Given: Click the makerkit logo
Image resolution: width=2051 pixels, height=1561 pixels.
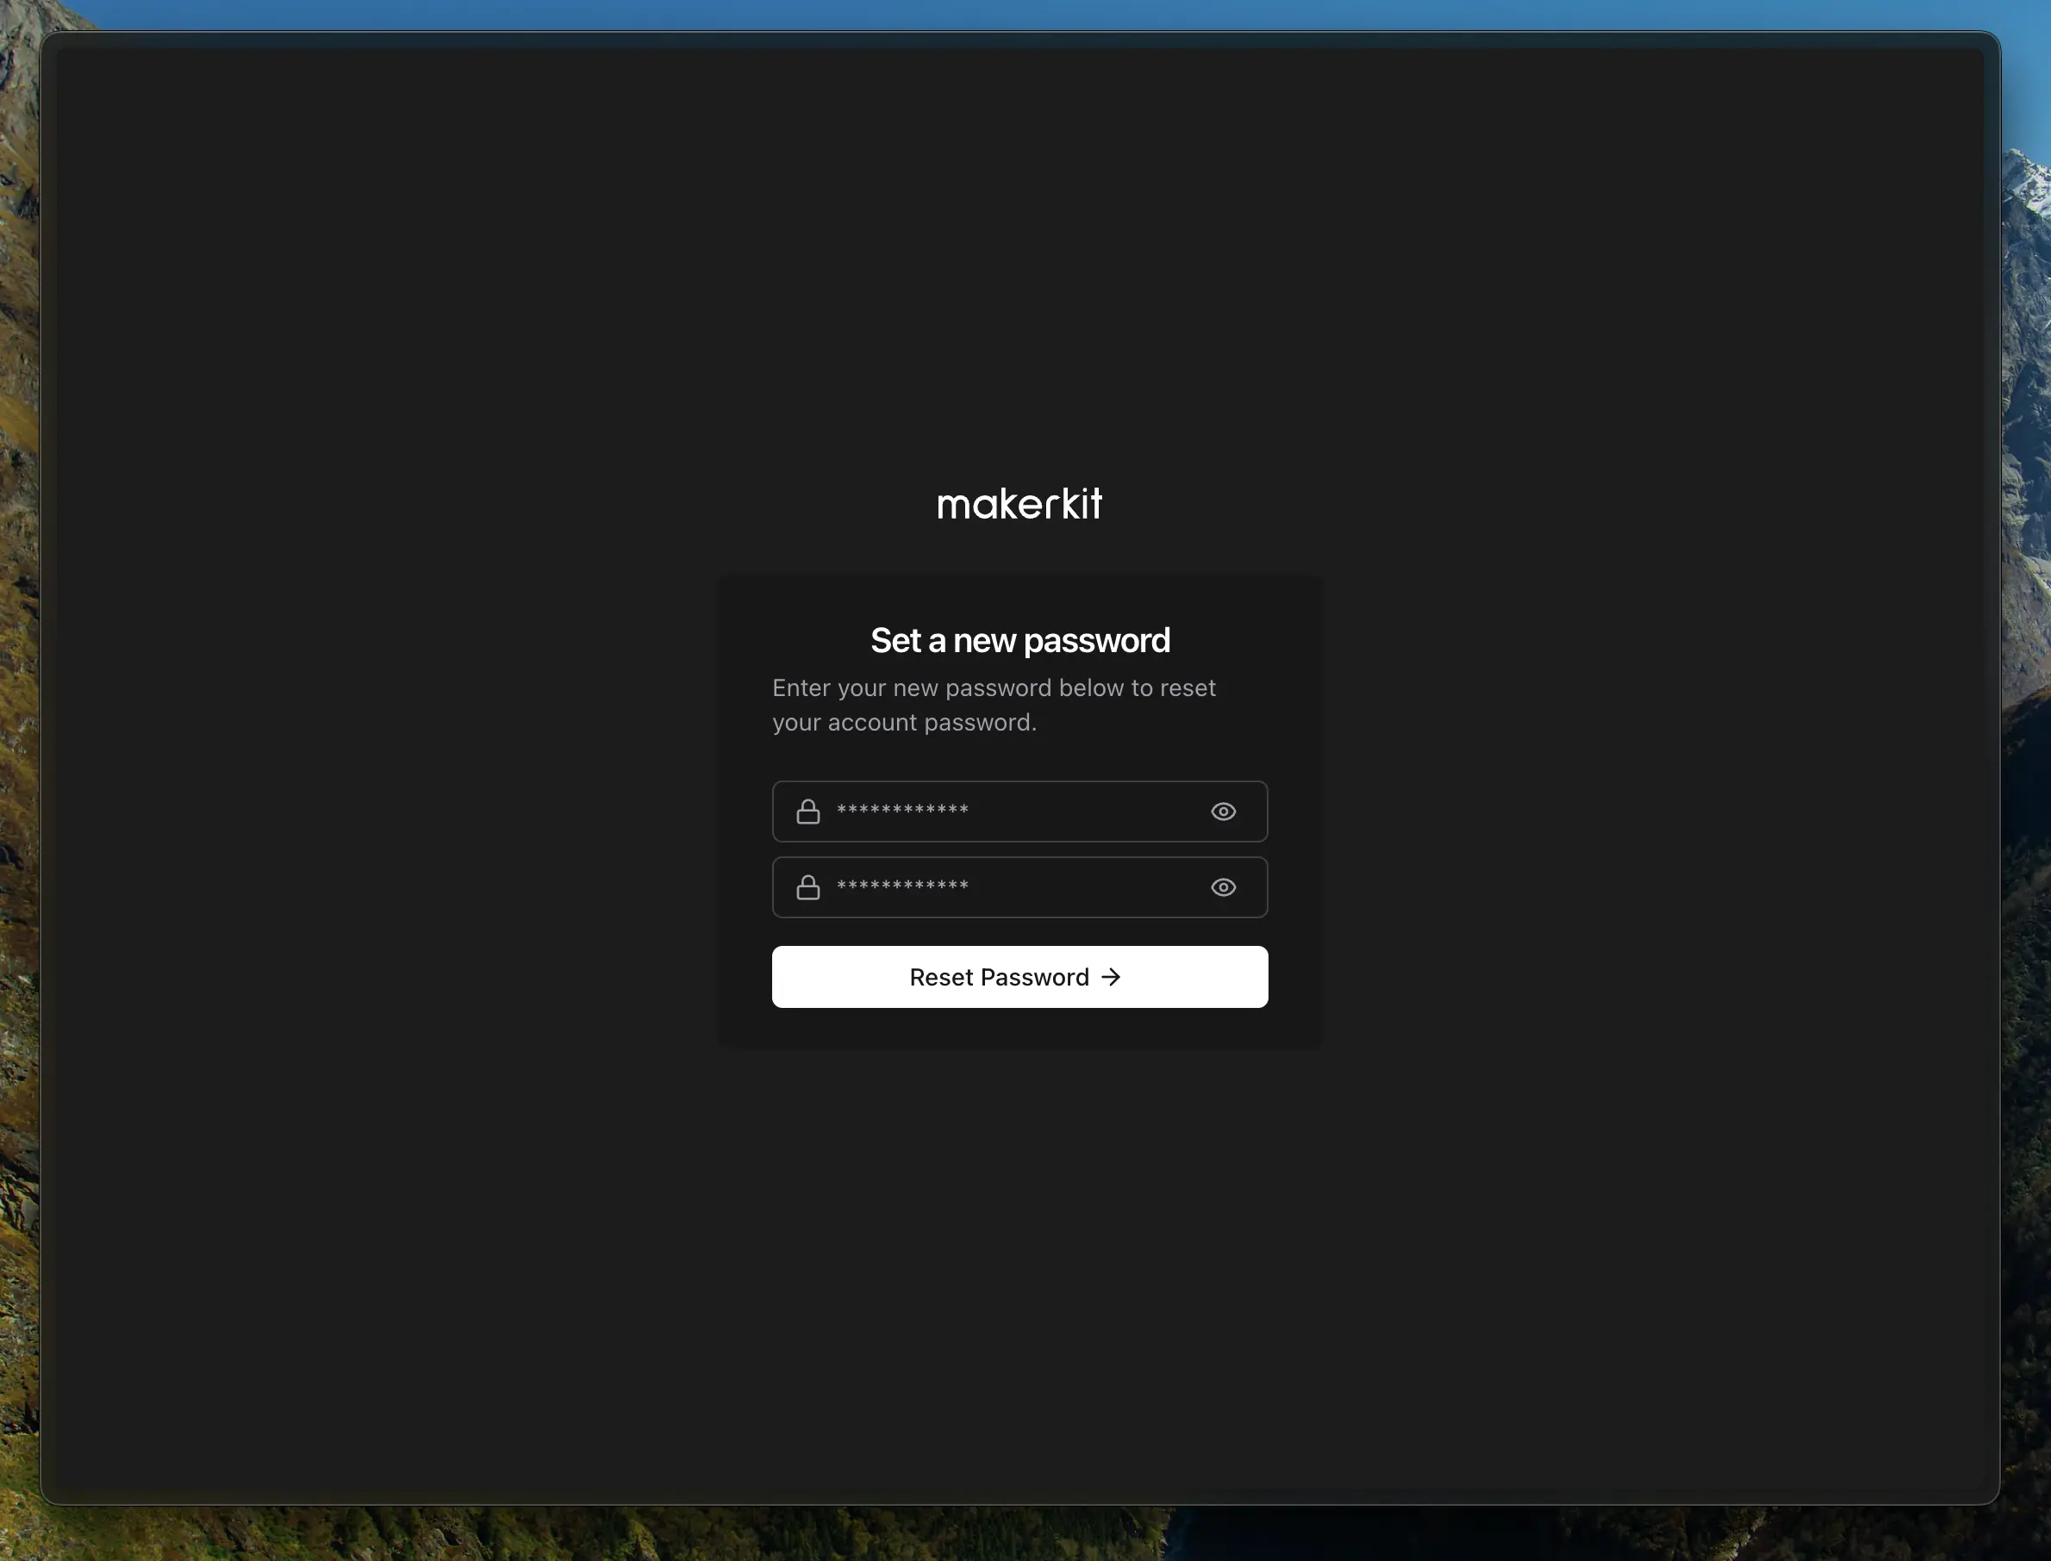Looking at the screenshot, I should 1019,504.
